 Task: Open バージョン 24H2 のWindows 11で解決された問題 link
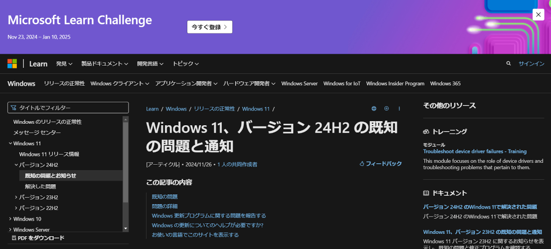click(x=480, y=207)
